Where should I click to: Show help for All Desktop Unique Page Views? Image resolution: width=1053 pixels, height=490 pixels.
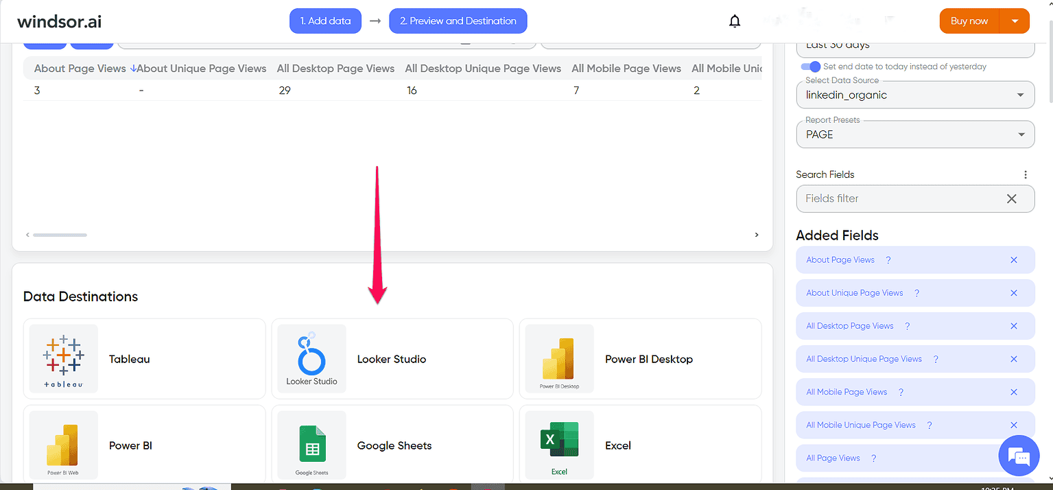tap(936, 359)
